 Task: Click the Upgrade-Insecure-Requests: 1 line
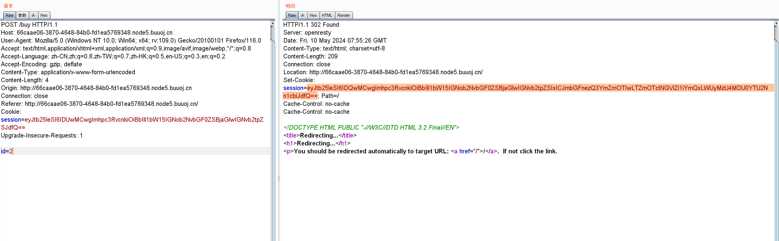click(42, 135)
